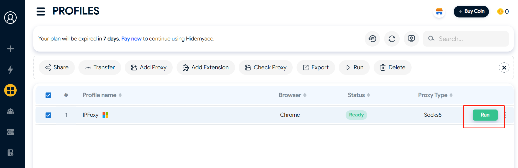Viewport: 518px width, 168px height.
Task: Sort by Status column
Action: tap(359, 95)
